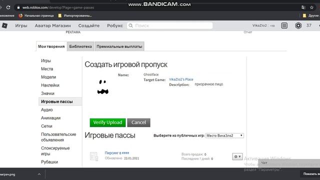Viewport: 320px width, 180px height.
Task: Click the Cancel button
Action: click(139, 122)
